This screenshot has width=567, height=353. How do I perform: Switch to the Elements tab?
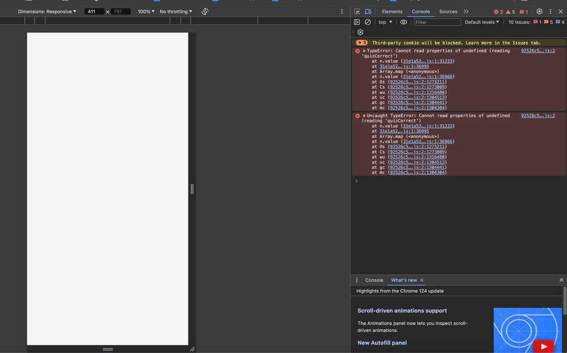pos(392,11)
